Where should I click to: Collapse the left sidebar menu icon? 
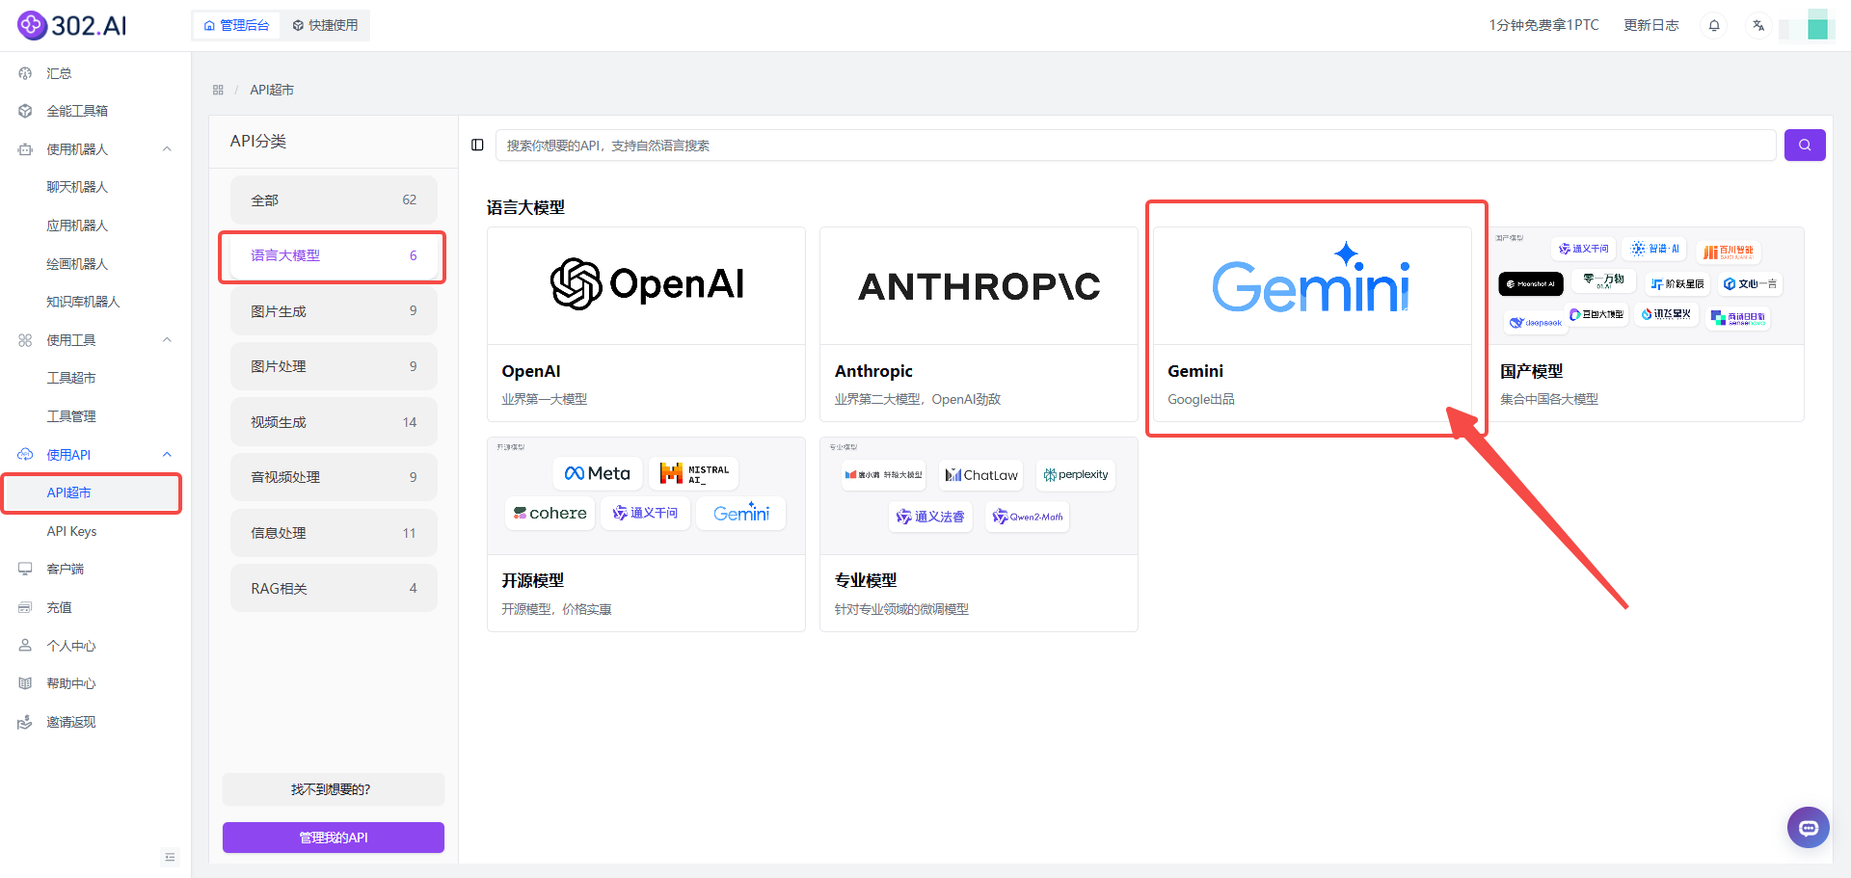point(170,857)
